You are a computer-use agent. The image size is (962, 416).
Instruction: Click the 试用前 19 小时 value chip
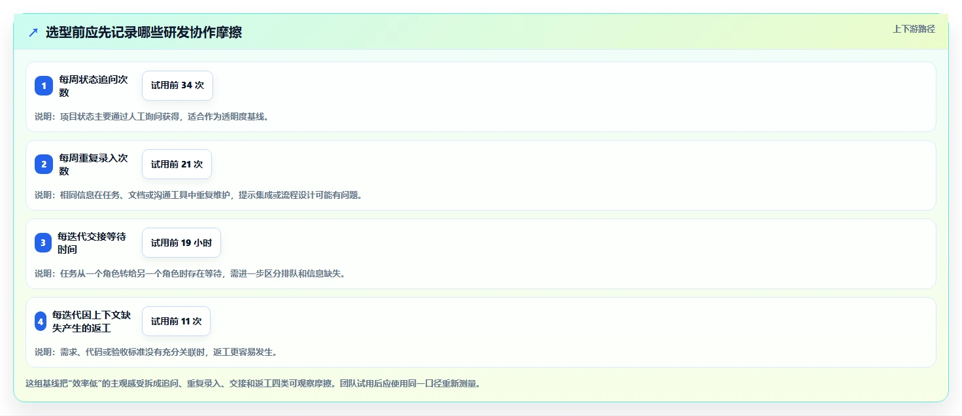click(181, 243)
